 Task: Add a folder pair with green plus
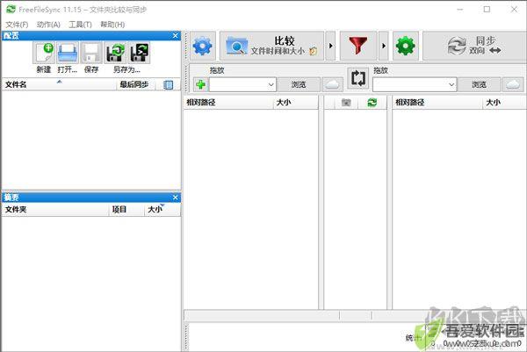200,84
